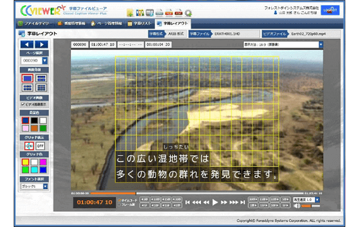Click the speaker volume icon
This screenshot has height=227, width=362.
(297, 206)
